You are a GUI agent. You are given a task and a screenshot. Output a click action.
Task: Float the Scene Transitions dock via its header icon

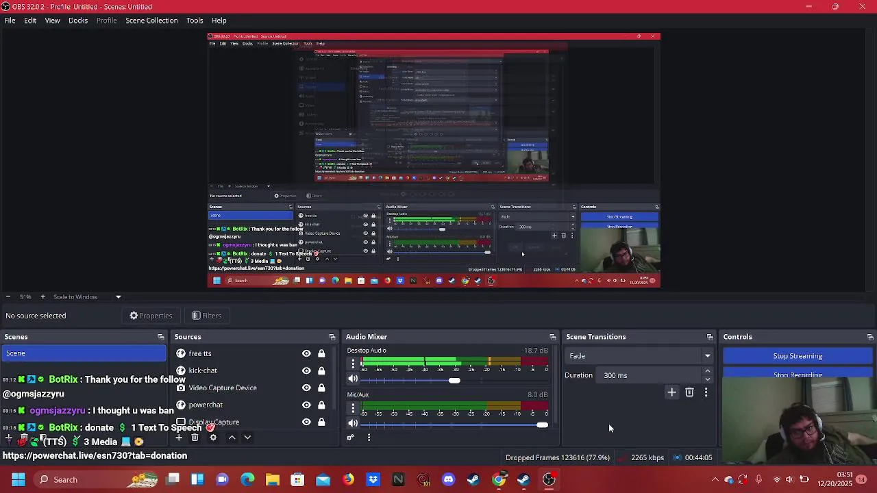[x=710, y=337]
